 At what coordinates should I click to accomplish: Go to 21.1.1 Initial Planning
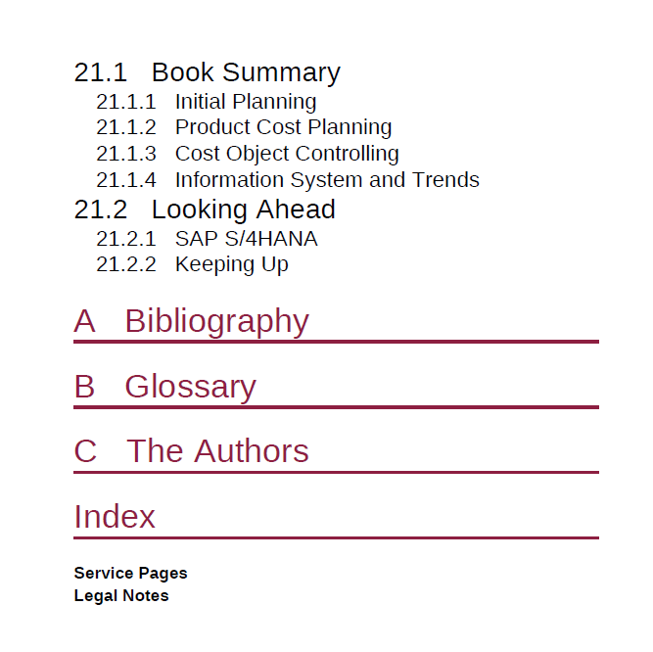coord(207,102)
